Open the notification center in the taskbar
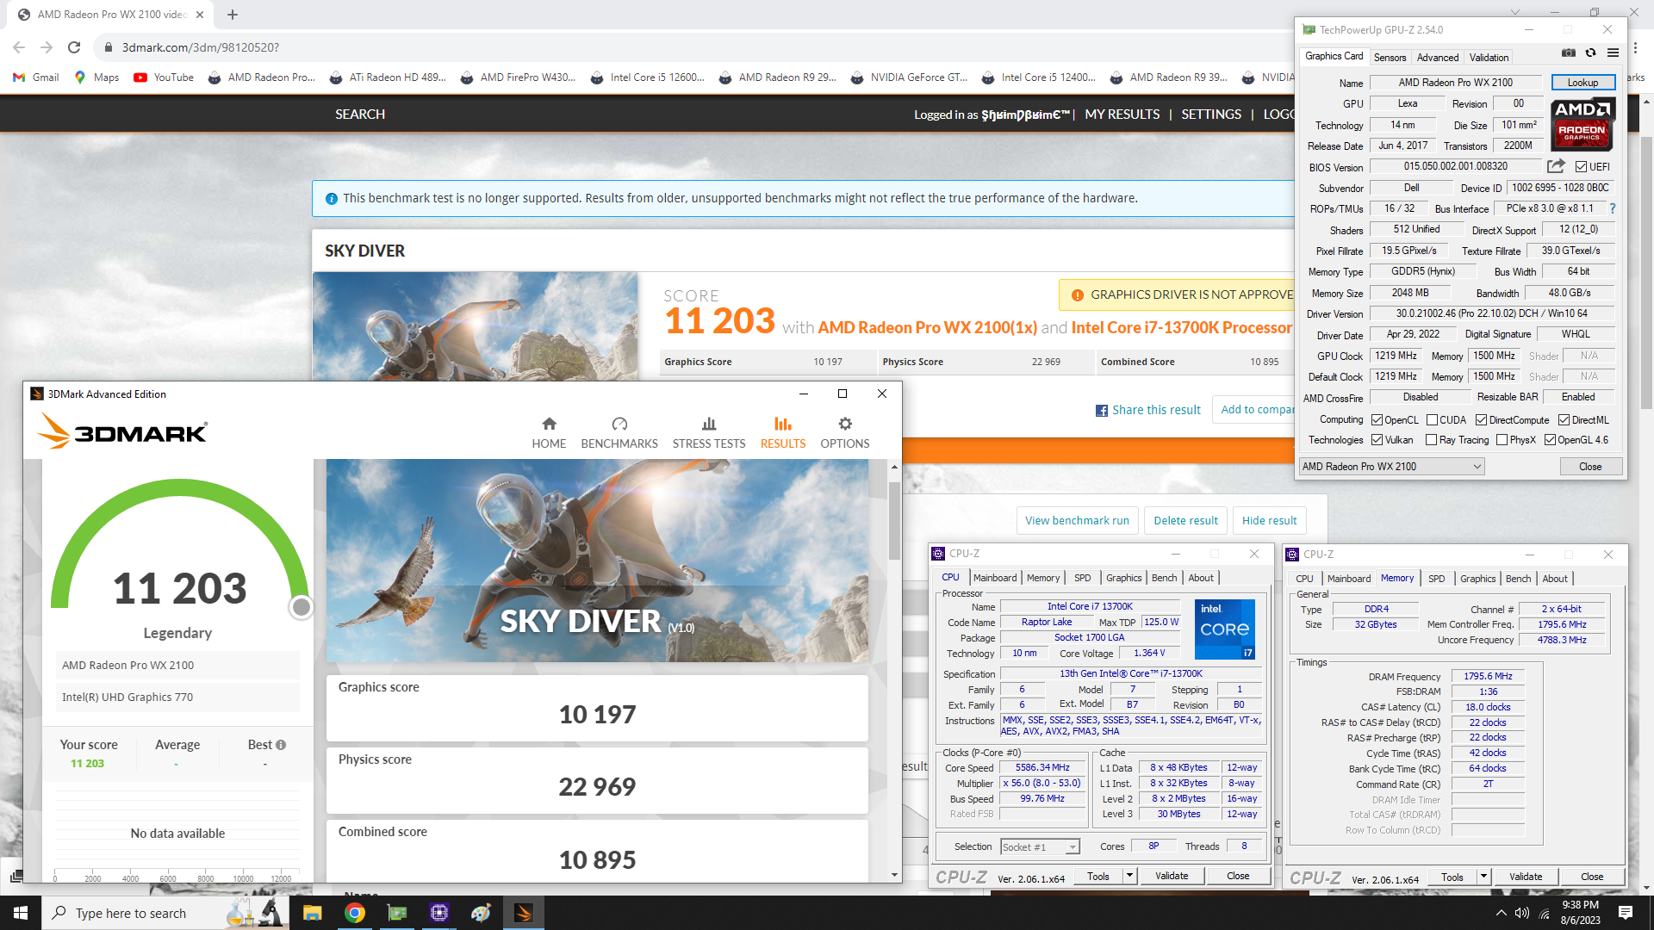1654x930 pixels. coord(1626,913)
